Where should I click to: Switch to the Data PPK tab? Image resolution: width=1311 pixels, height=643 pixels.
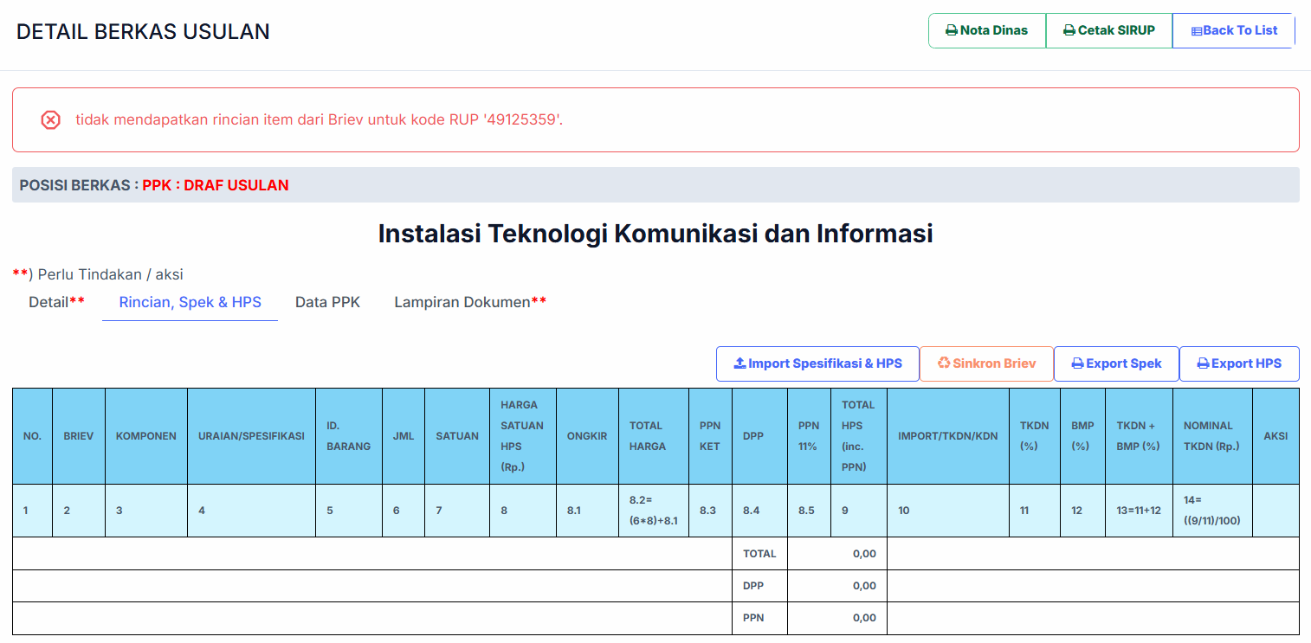(327, 302)
